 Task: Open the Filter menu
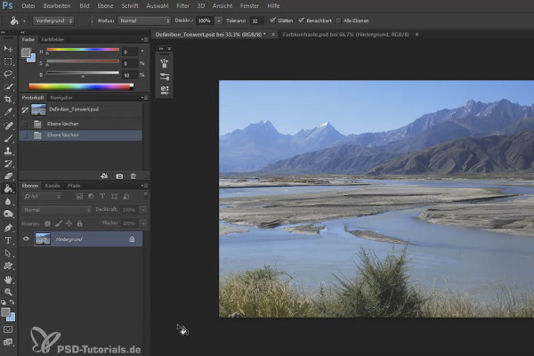182,6
